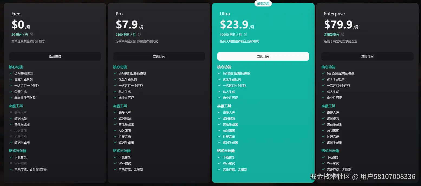Click the 免费获取 button on the Free plan
The height and width of the screenshot is (186, 421).
coord(55,56)
